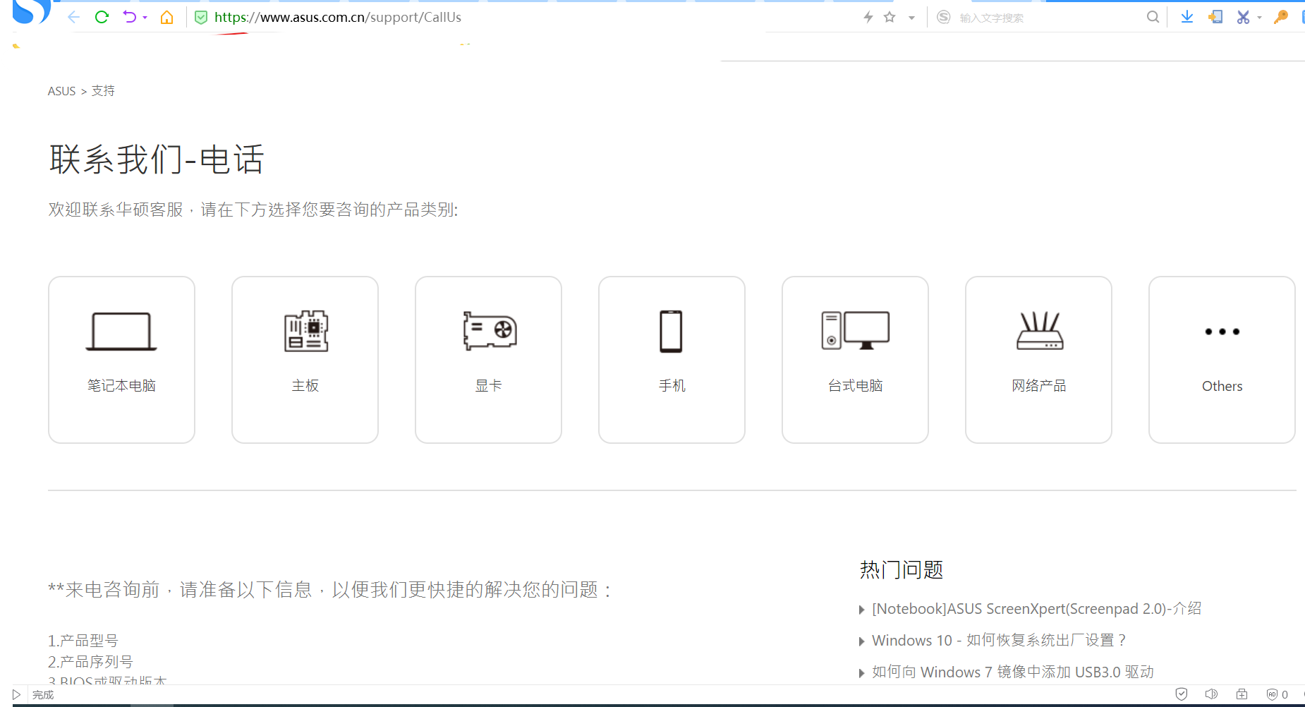This screenshot has width=1305, height=707.
Task: Open the downloads arrow icon
Action: (1187, 17)
